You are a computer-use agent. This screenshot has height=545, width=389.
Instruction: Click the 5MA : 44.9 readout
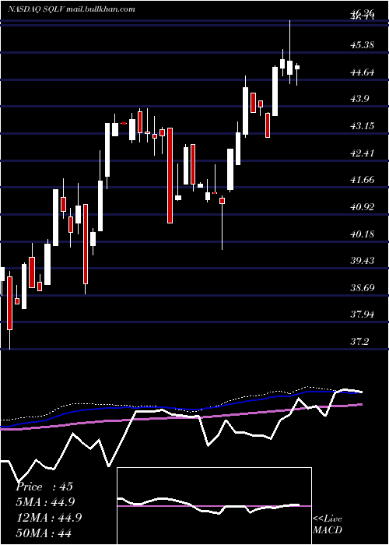pyautogui.click(x=45, y=501)
